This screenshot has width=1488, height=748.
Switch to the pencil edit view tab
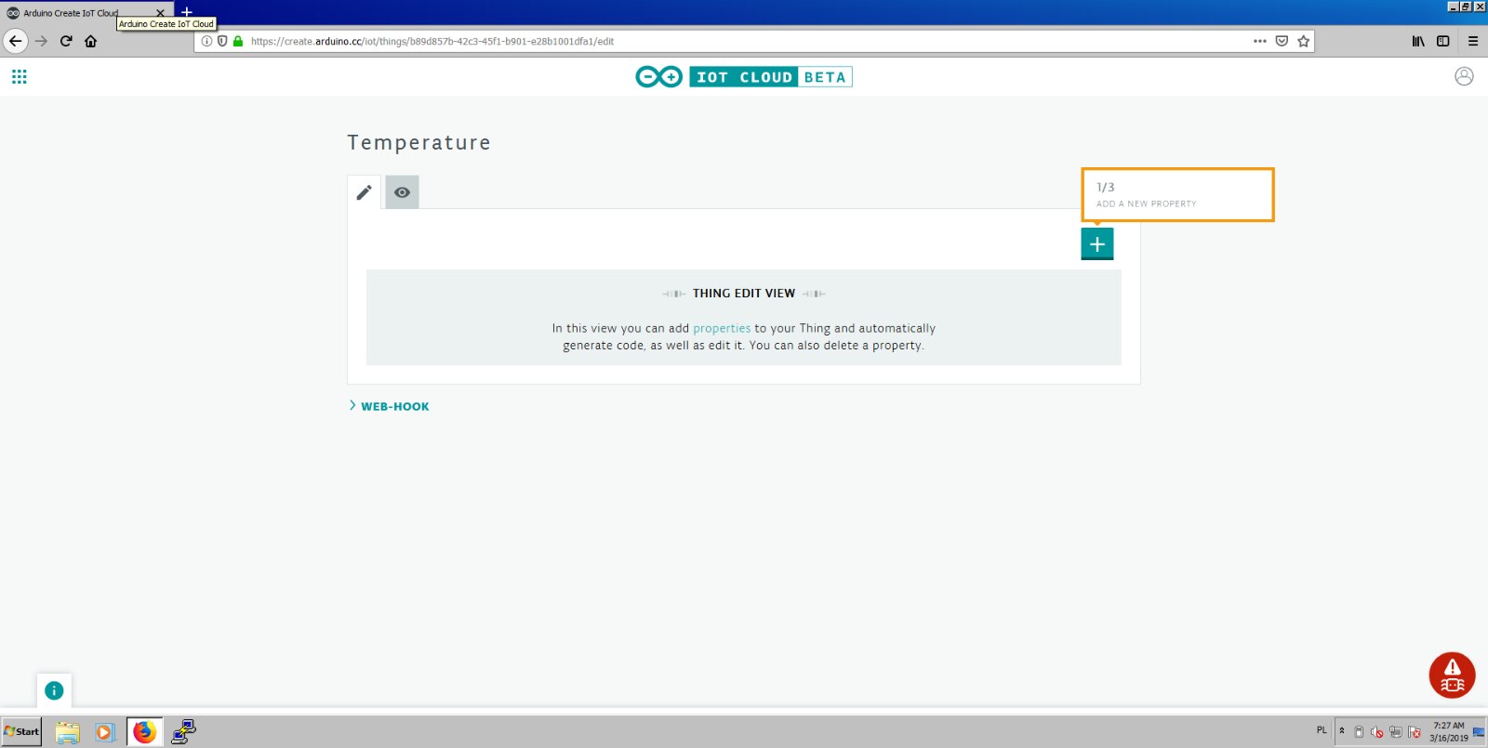(x=364, y=192)
